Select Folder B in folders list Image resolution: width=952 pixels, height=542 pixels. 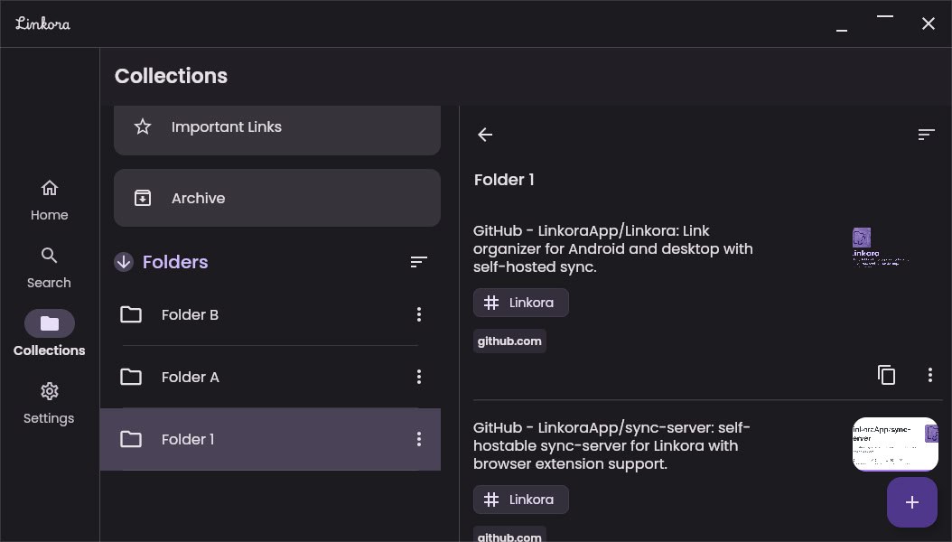(x=190, y=314)
